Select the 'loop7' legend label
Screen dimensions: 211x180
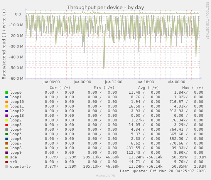click(x=16, y=143)
